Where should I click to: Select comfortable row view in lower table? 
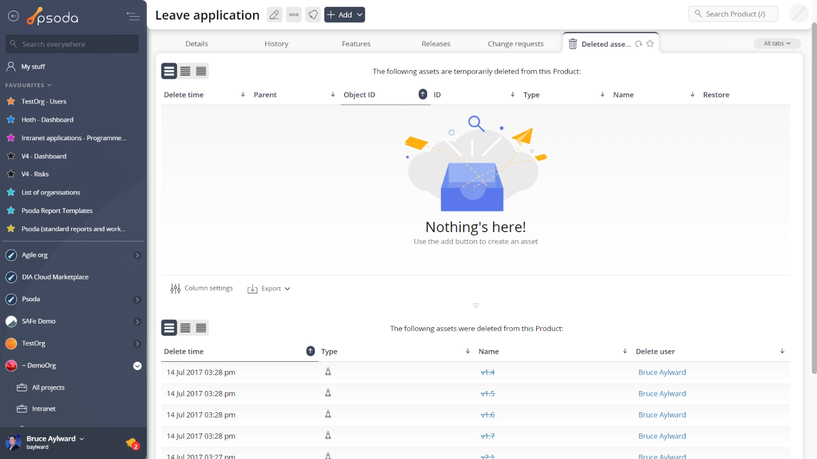[x=169, y=328]
